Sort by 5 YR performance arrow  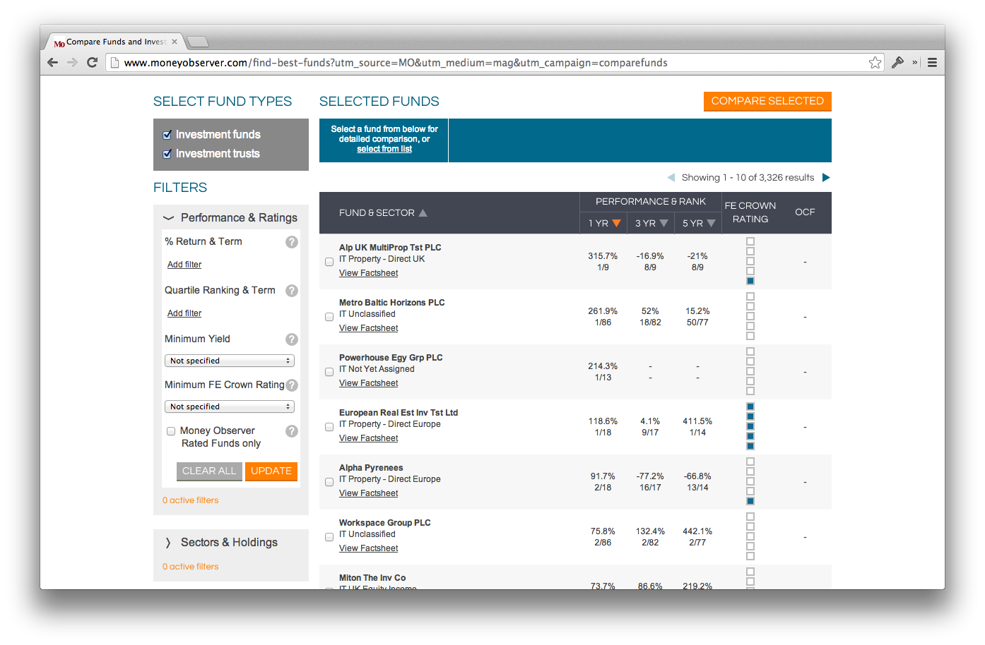711,223
